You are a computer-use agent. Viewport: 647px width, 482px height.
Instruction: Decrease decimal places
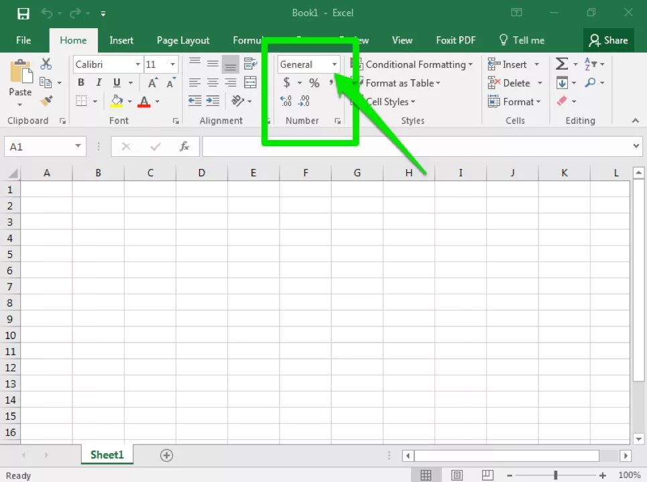coord(304,101)
